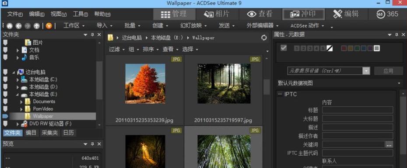Apply the red color label
407x168 pixels.
click(344, 48)
